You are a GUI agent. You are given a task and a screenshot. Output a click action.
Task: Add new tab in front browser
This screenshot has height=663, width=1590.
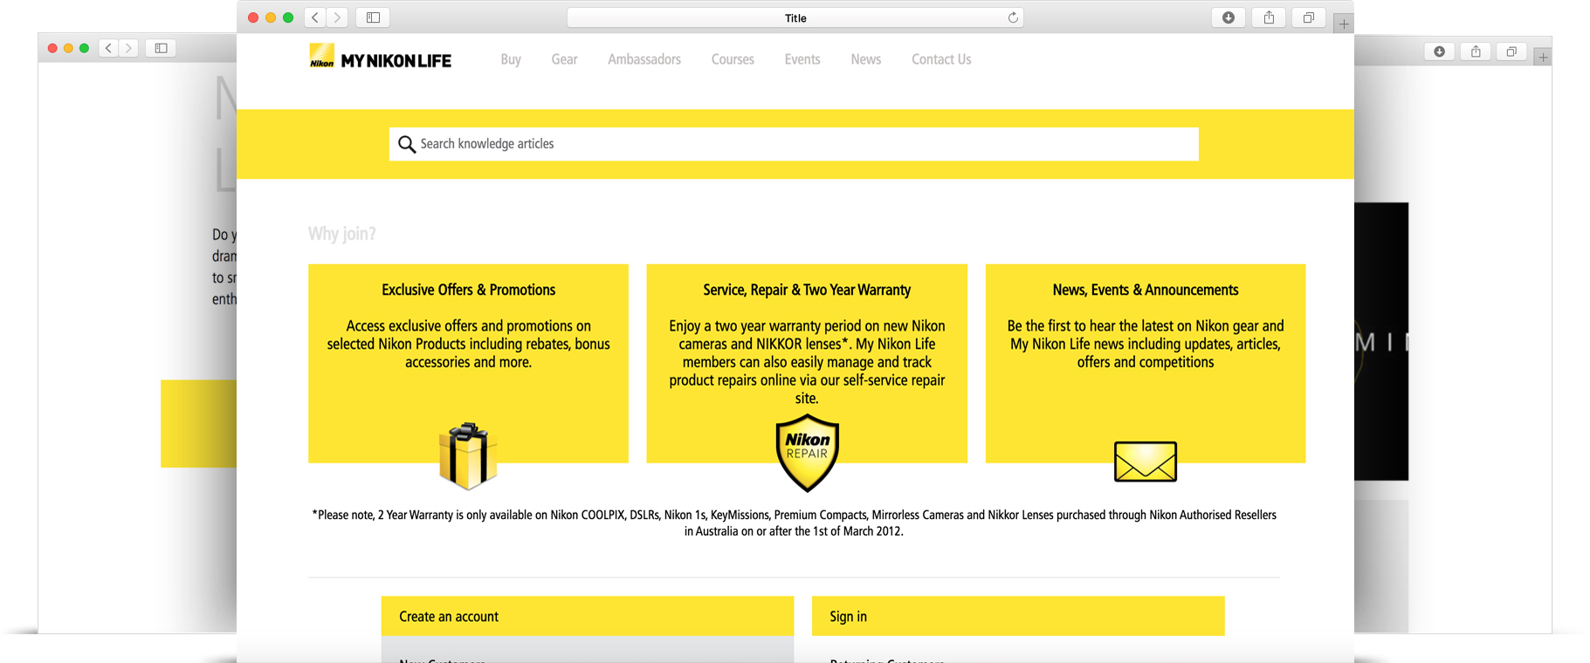coord(1344,24)
